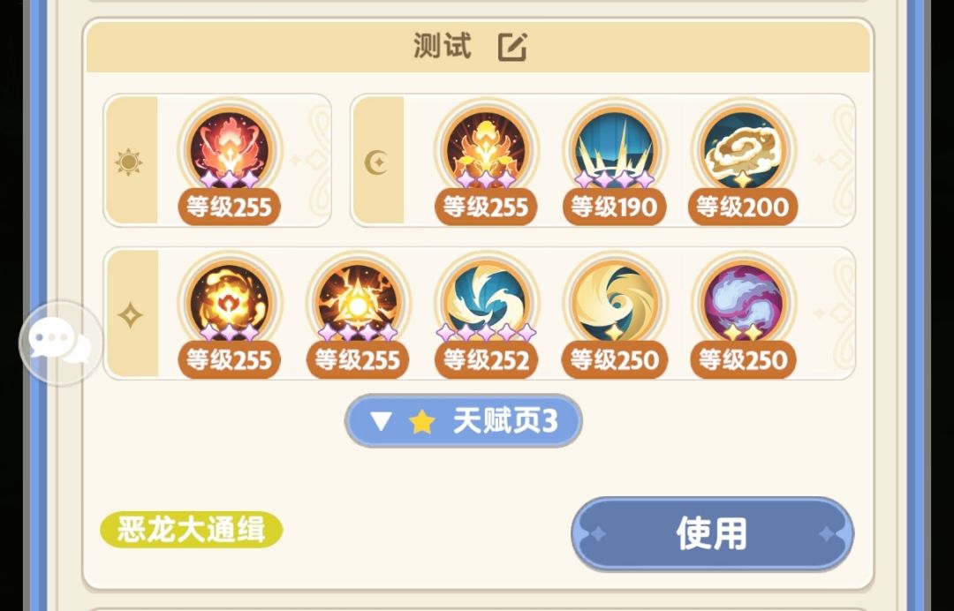
Task: Choose the light spikes skill level 190
Action: [x=615, y=149]
